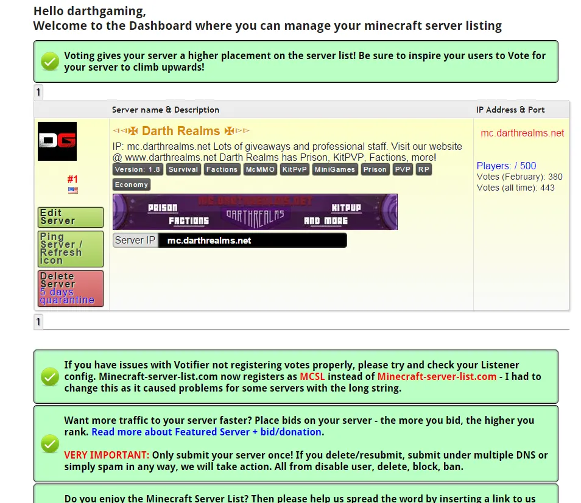This screenshot has width=581, height=503.
Task: Click the DarthRealms purple banner image
Action: (x=255, y=212)
